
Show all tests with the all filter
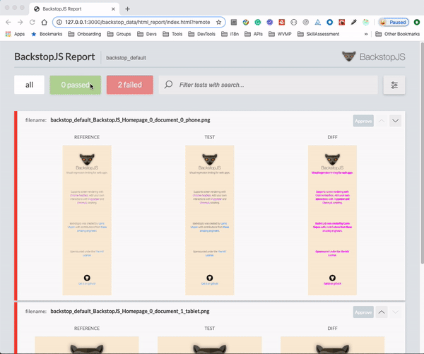[29, 85]
